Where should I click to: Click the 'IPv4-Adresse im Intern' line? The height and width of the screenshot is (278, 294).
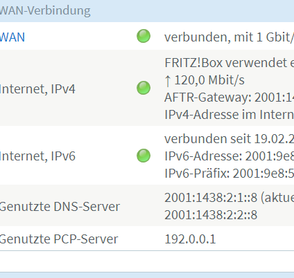pos(230,115)
